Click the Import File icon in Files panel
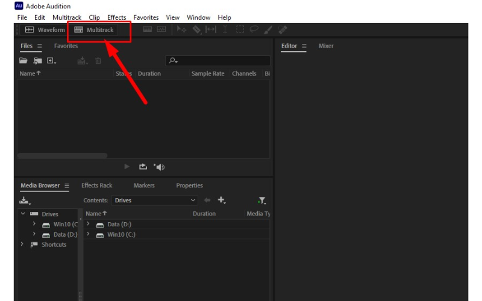This screenshot has height=301, width=482. [x=37, y=61]
